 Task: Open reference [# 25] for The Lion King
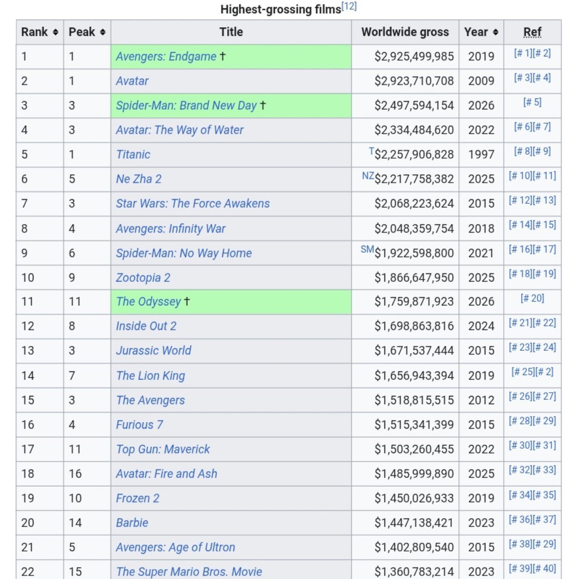[x=523, y=372]
